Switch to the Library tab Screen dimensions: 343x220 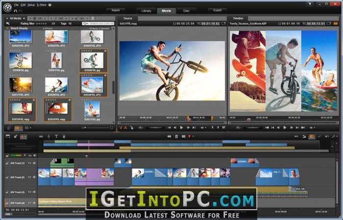coord(147,11)
